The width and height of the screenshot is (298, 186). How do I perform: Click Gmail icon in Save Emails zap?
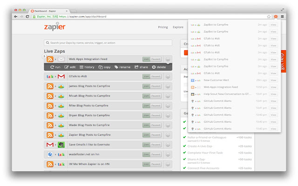point(50,145)
